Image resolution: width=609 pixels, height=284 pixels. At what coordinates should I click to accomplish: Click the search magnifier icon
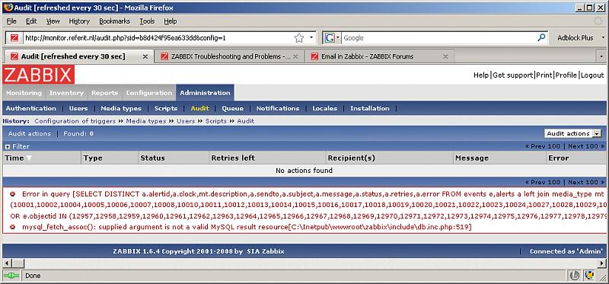pyautogui.click(x=541, y=37)
